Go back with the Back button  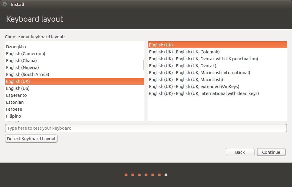coord(240,152)
